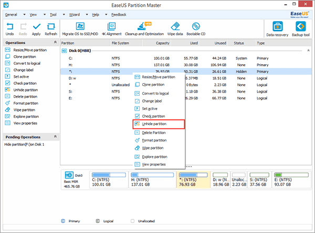Collapse the Pending Operations panel
The width and height of the screenshot is (315, 233).
coord(55,137)
